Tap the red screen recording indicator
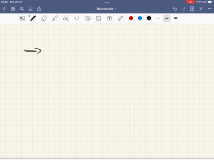Image resolution: width=214 pixels, height=160 pixels. pyautogui.click(x=190, y=2)
